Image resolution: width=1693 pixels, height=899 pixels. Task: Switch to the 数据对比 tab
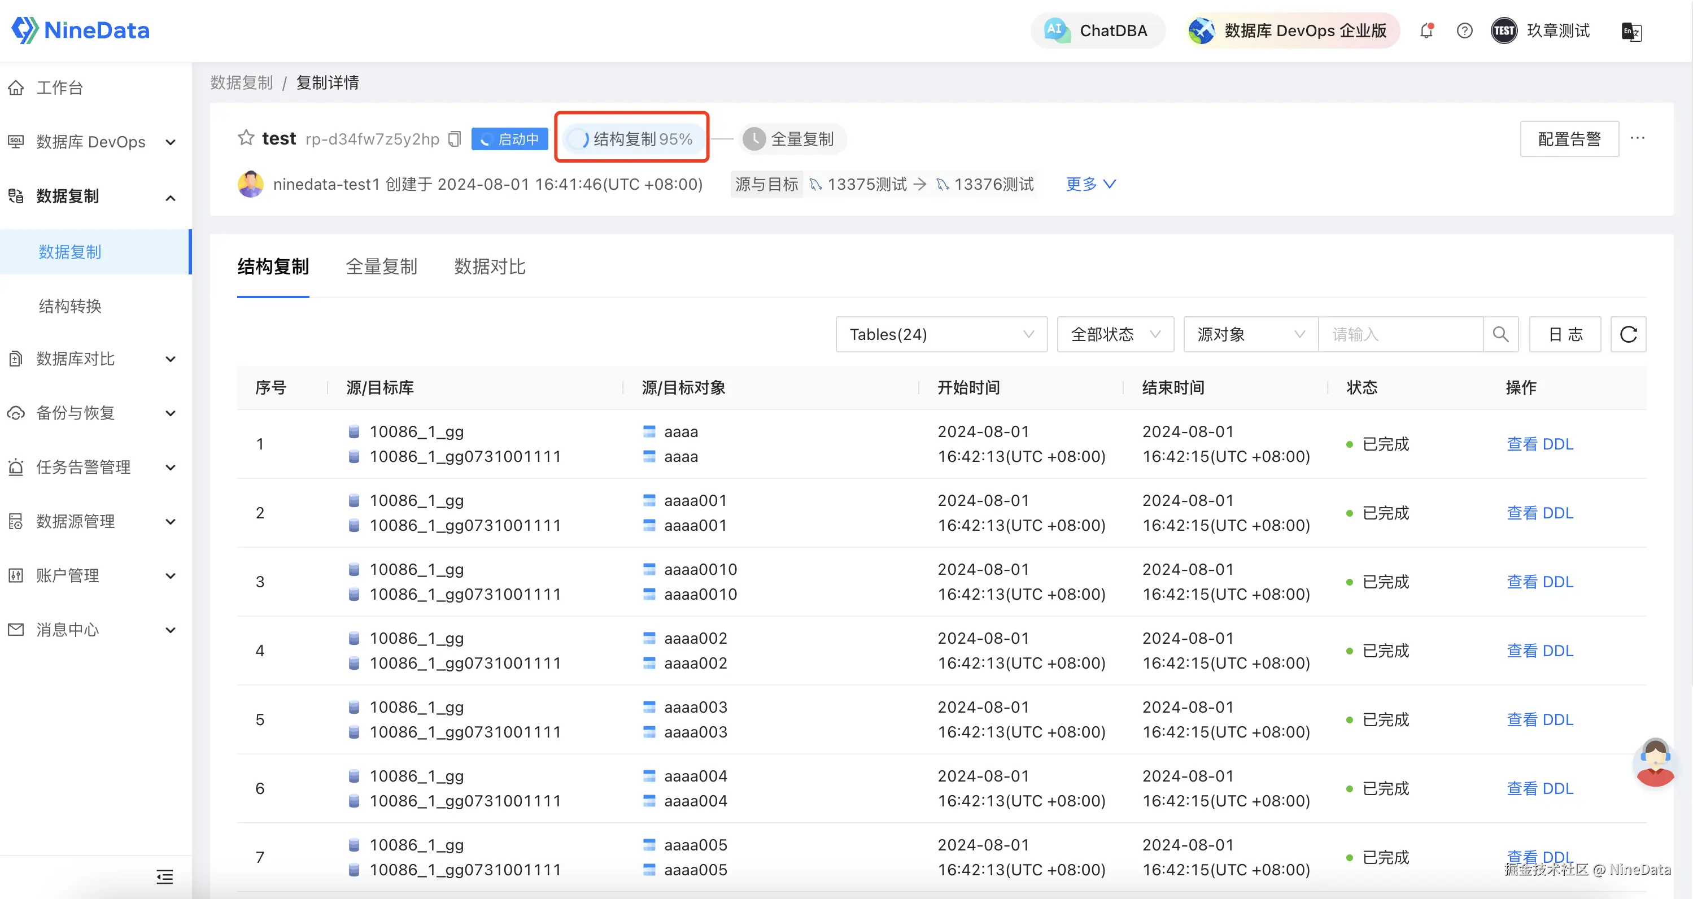(490, 267)
